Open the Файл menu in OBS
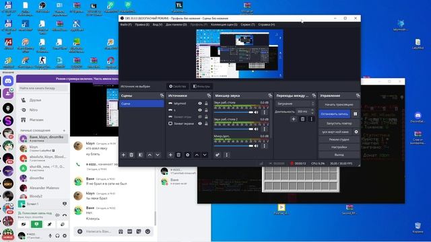This screenshot has height=242, width=431. pyautogui.click(x=126, y=25)
